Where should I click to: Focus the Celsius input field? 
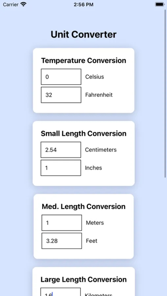pos(61,77)
